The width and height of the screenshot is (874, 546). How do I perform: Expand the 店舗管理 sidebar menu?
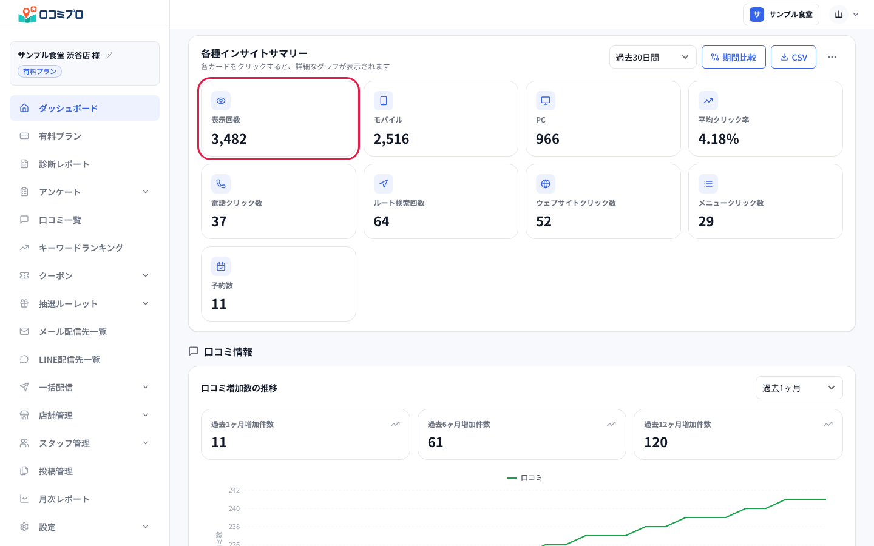[84, 415]
